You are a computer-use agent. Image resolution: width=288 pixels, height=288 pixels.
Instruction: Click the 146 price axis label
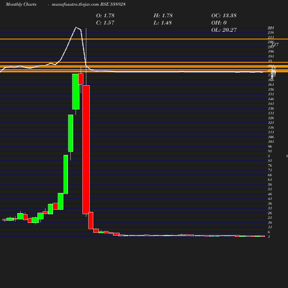[271, 99]
